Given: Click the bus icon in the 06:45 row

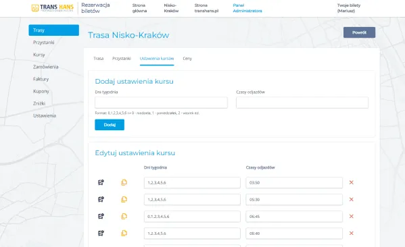Looking at the screenshot, I should pyautogui.click(x=101, y=217).
